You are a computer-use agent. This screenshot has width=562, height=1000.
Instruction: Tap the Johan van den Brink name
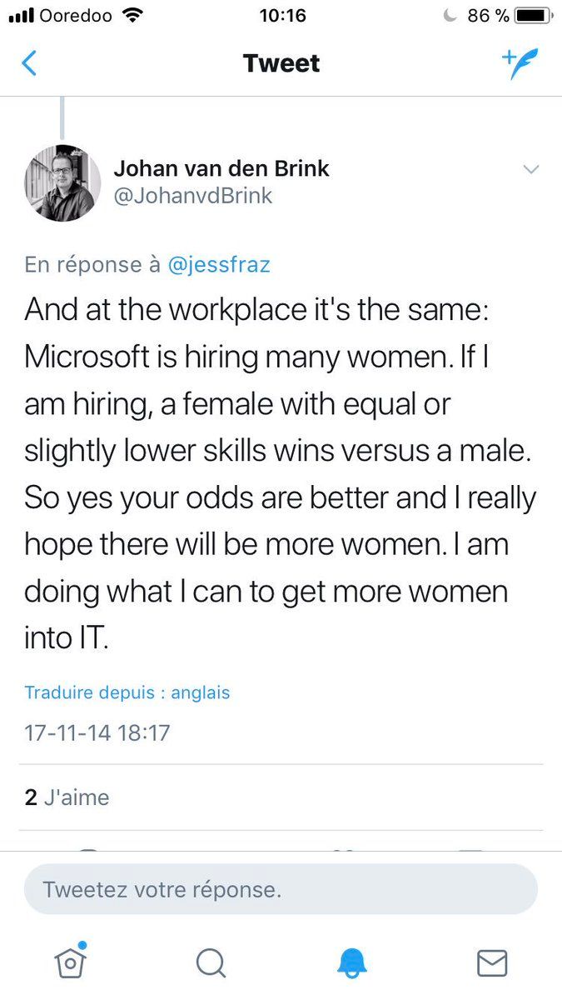click(x=221, y=168)
